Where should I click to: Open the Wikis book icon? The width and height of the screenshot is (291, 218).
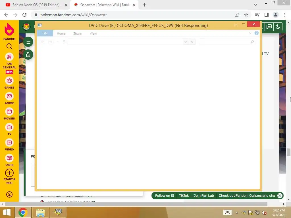point(9,158)
